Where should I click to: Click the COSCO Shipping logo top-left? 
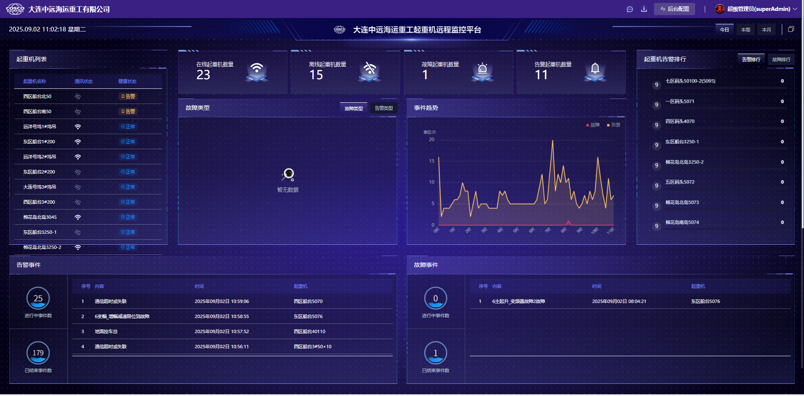coord(15,9)
